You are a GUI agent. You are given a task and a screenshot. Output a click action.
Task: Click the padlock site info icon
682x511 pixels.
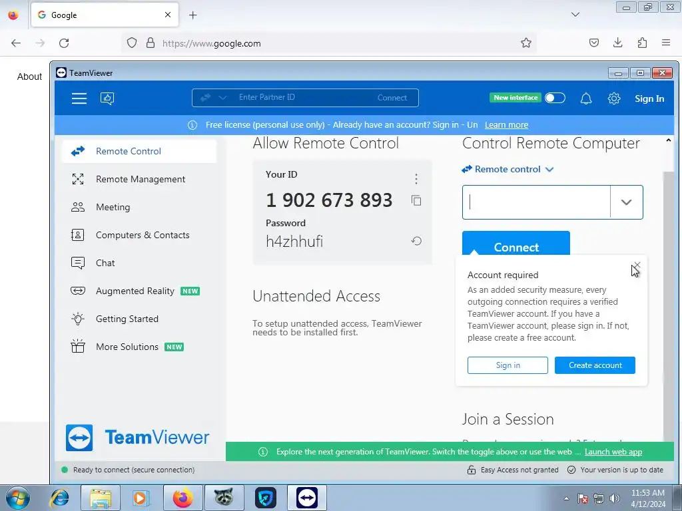[151, 43]
